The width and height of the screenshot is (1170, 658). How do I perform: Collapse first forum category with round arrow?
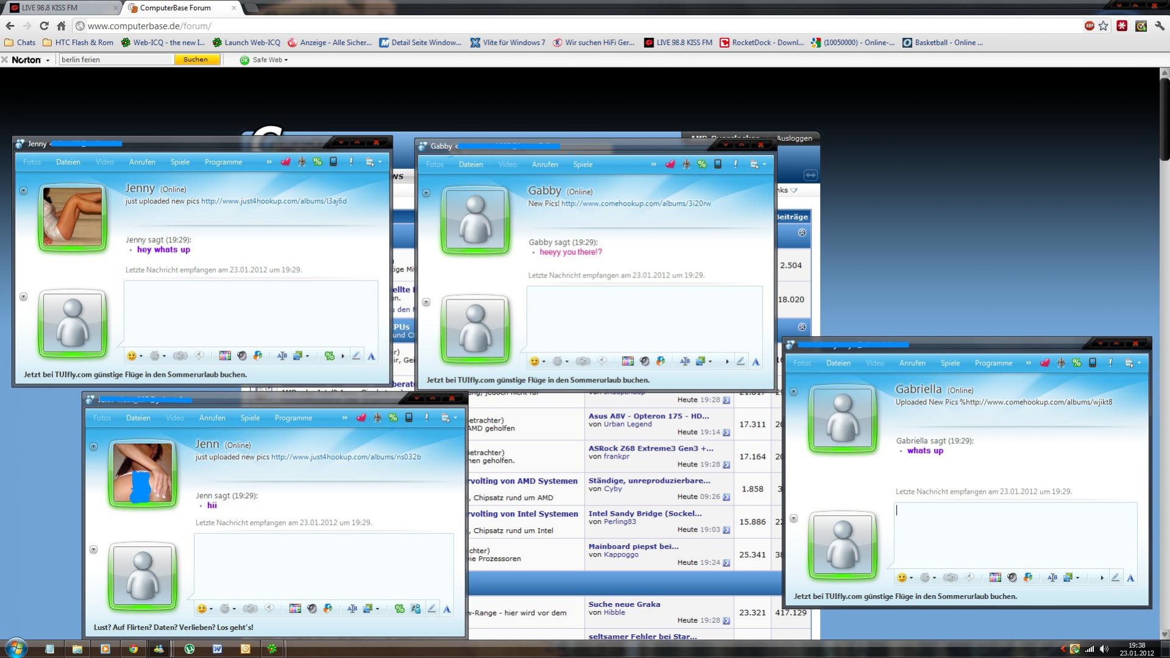coord(802,232)
